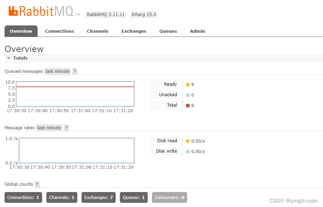Select the Ready messages filter
This screenshot has height=207, width=323.
[x=164, y=84]
